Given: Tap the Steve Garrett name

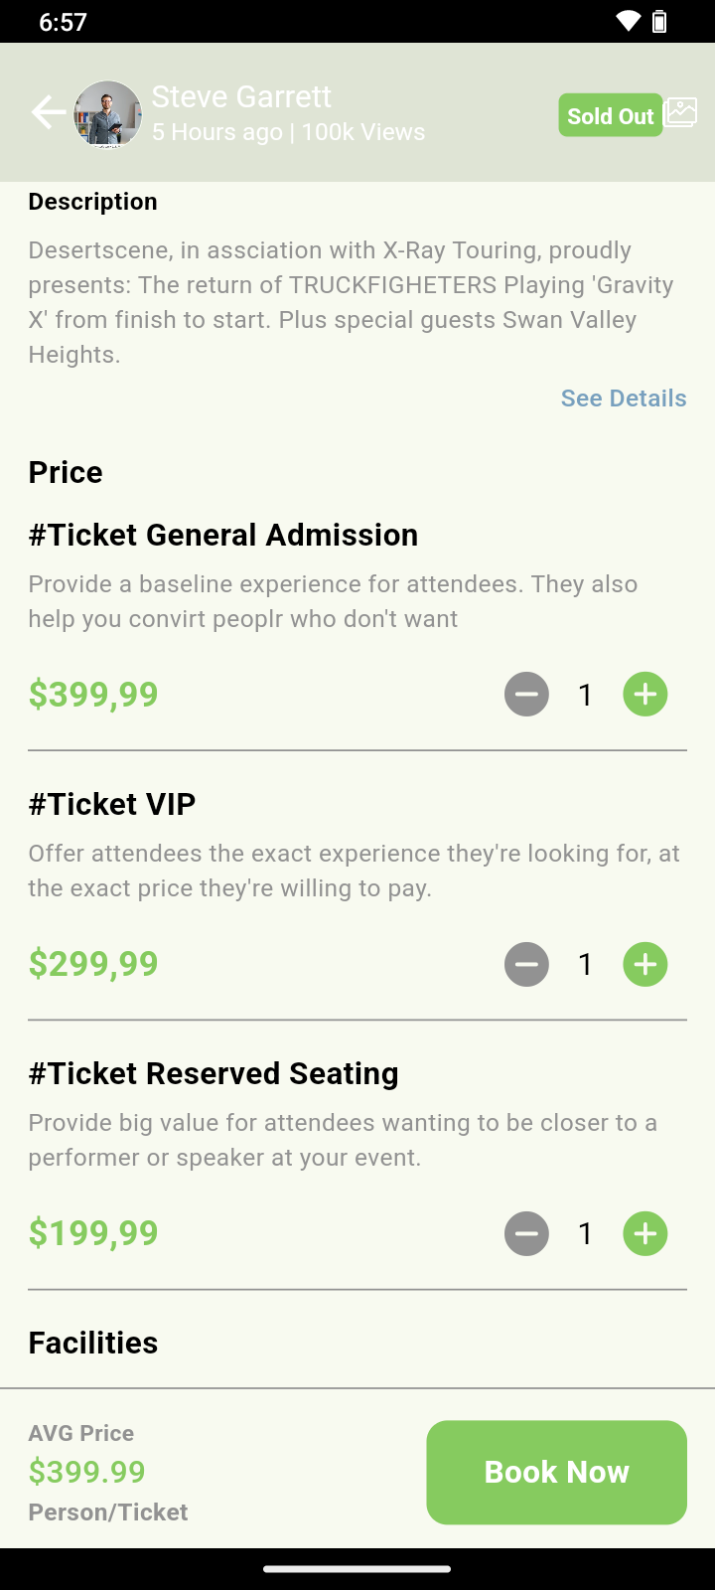Looking at the screenshot, I should click(x=241, y=96).
